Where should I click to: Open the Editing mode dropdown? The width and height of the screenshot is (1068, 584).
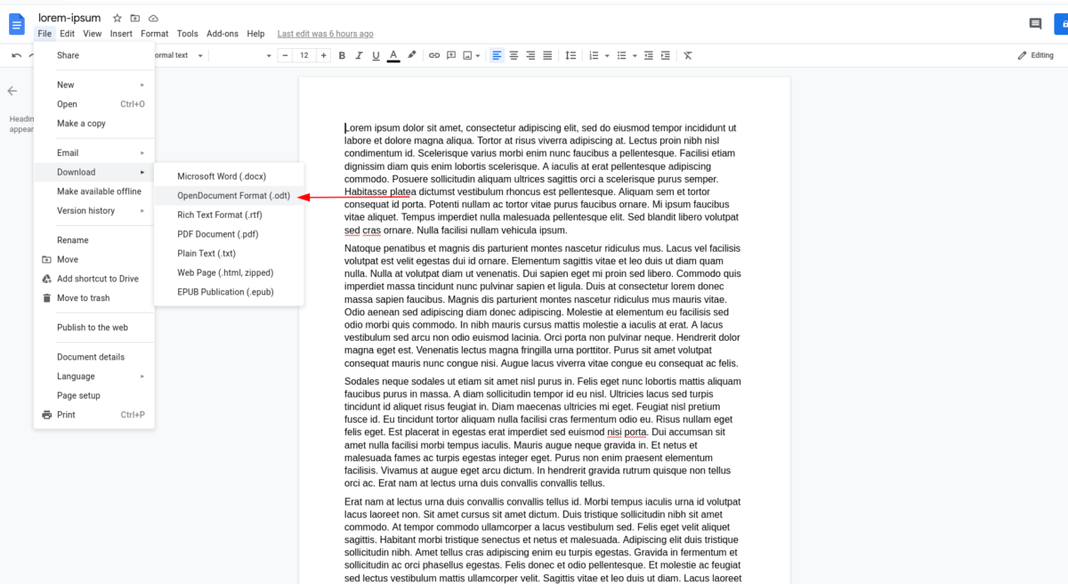point(1036,55)
